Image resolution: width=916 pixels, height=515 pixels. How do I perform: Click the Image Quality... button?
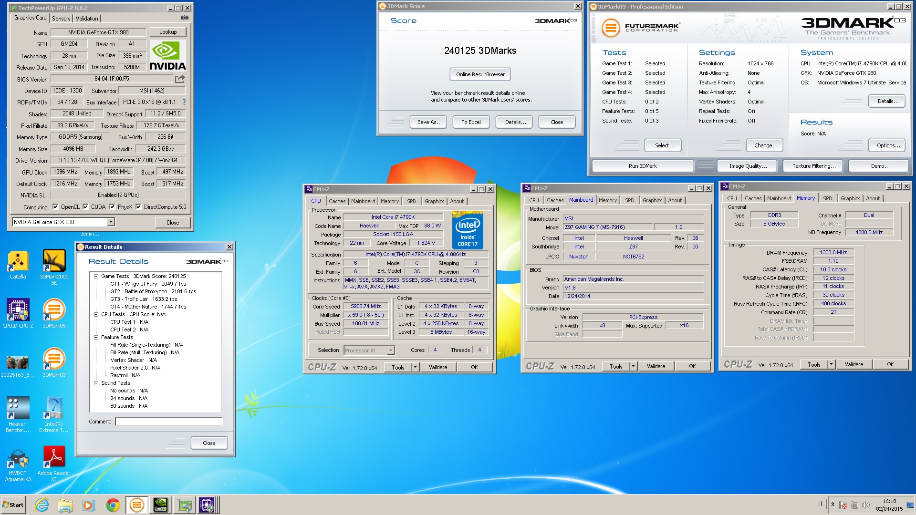(748, 166)
